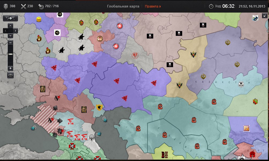Click the date text 21:52, 16.11.2013
This screenshot has height=161, width=269.
[x=252, y=6]
